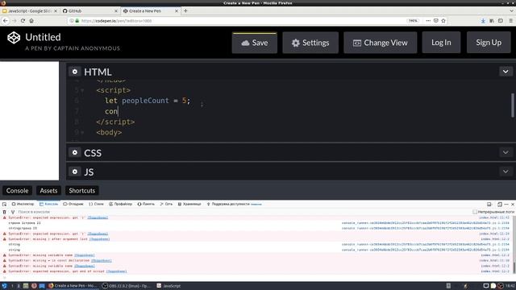Open the devtools Console tab
Viewport: 516px width, 290px height.
(48, 204)
